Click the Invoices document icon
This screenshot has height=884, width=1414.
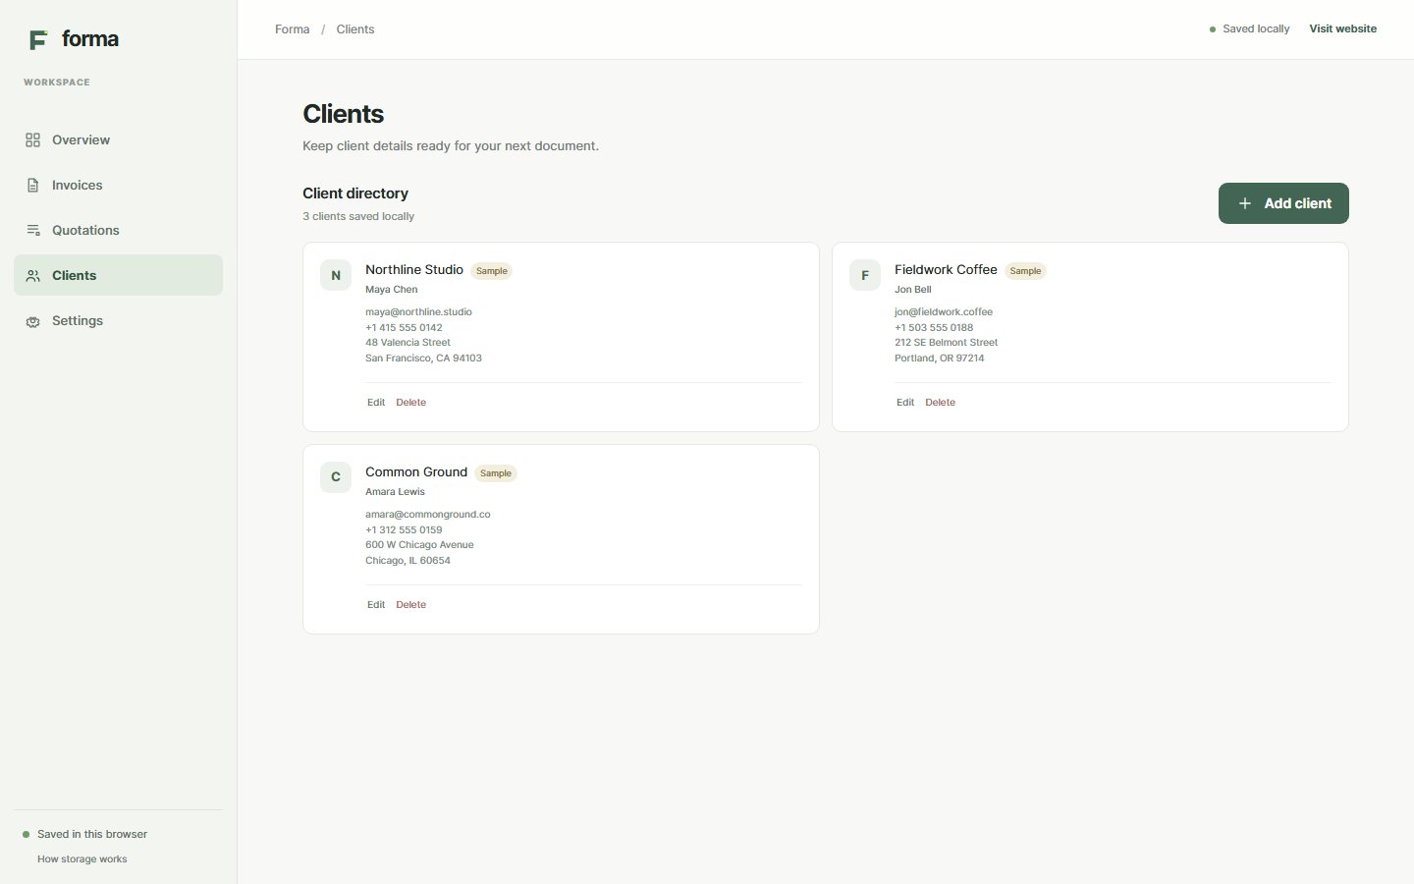click(x=32, y=186)
